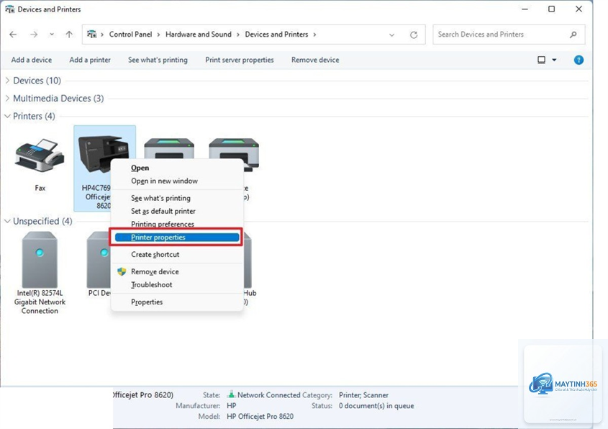Click the search magnifier icon
Screen dimensions: 608x429
point(573,35)
